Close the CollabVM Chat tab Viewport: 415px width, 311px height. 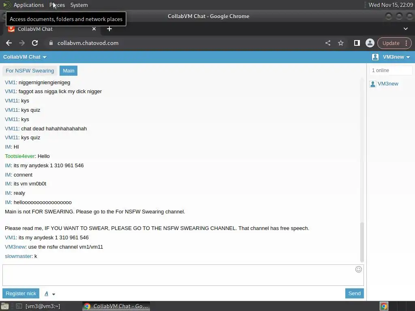click(94, 29)
